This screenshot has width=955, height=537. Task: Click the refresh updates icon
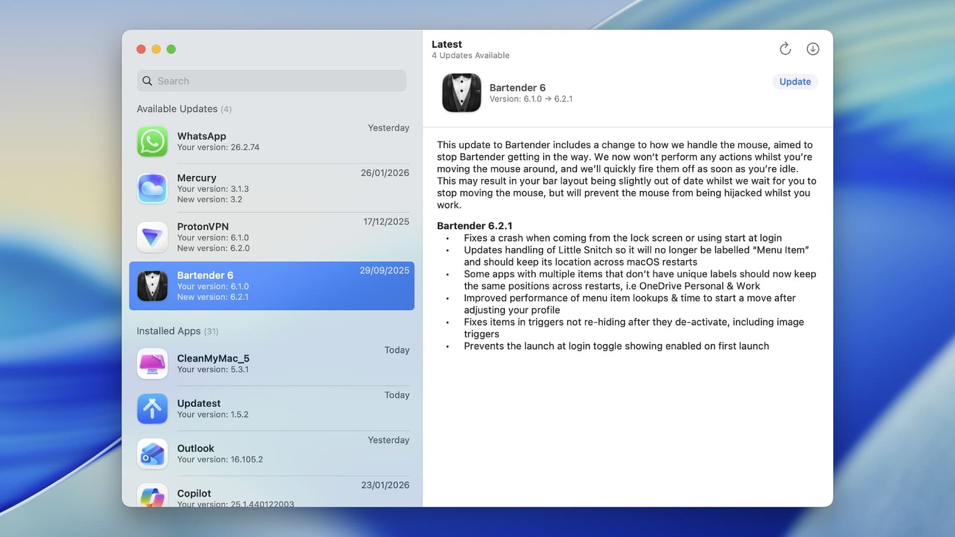785,49
